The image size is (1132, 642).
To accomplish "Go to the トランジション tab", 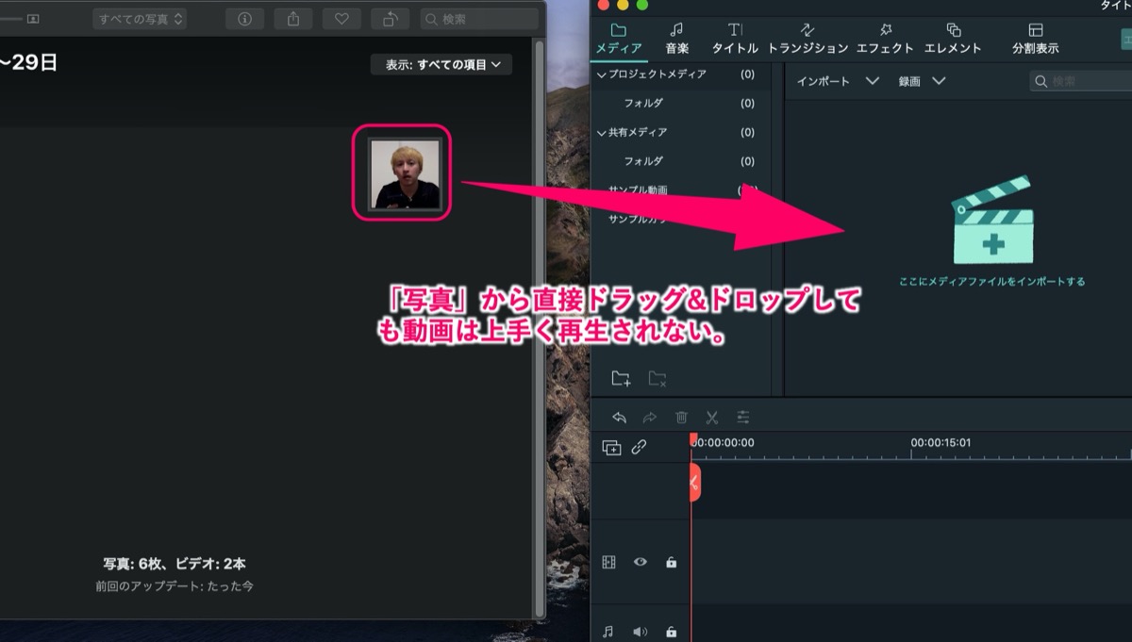I will point(807,39).
